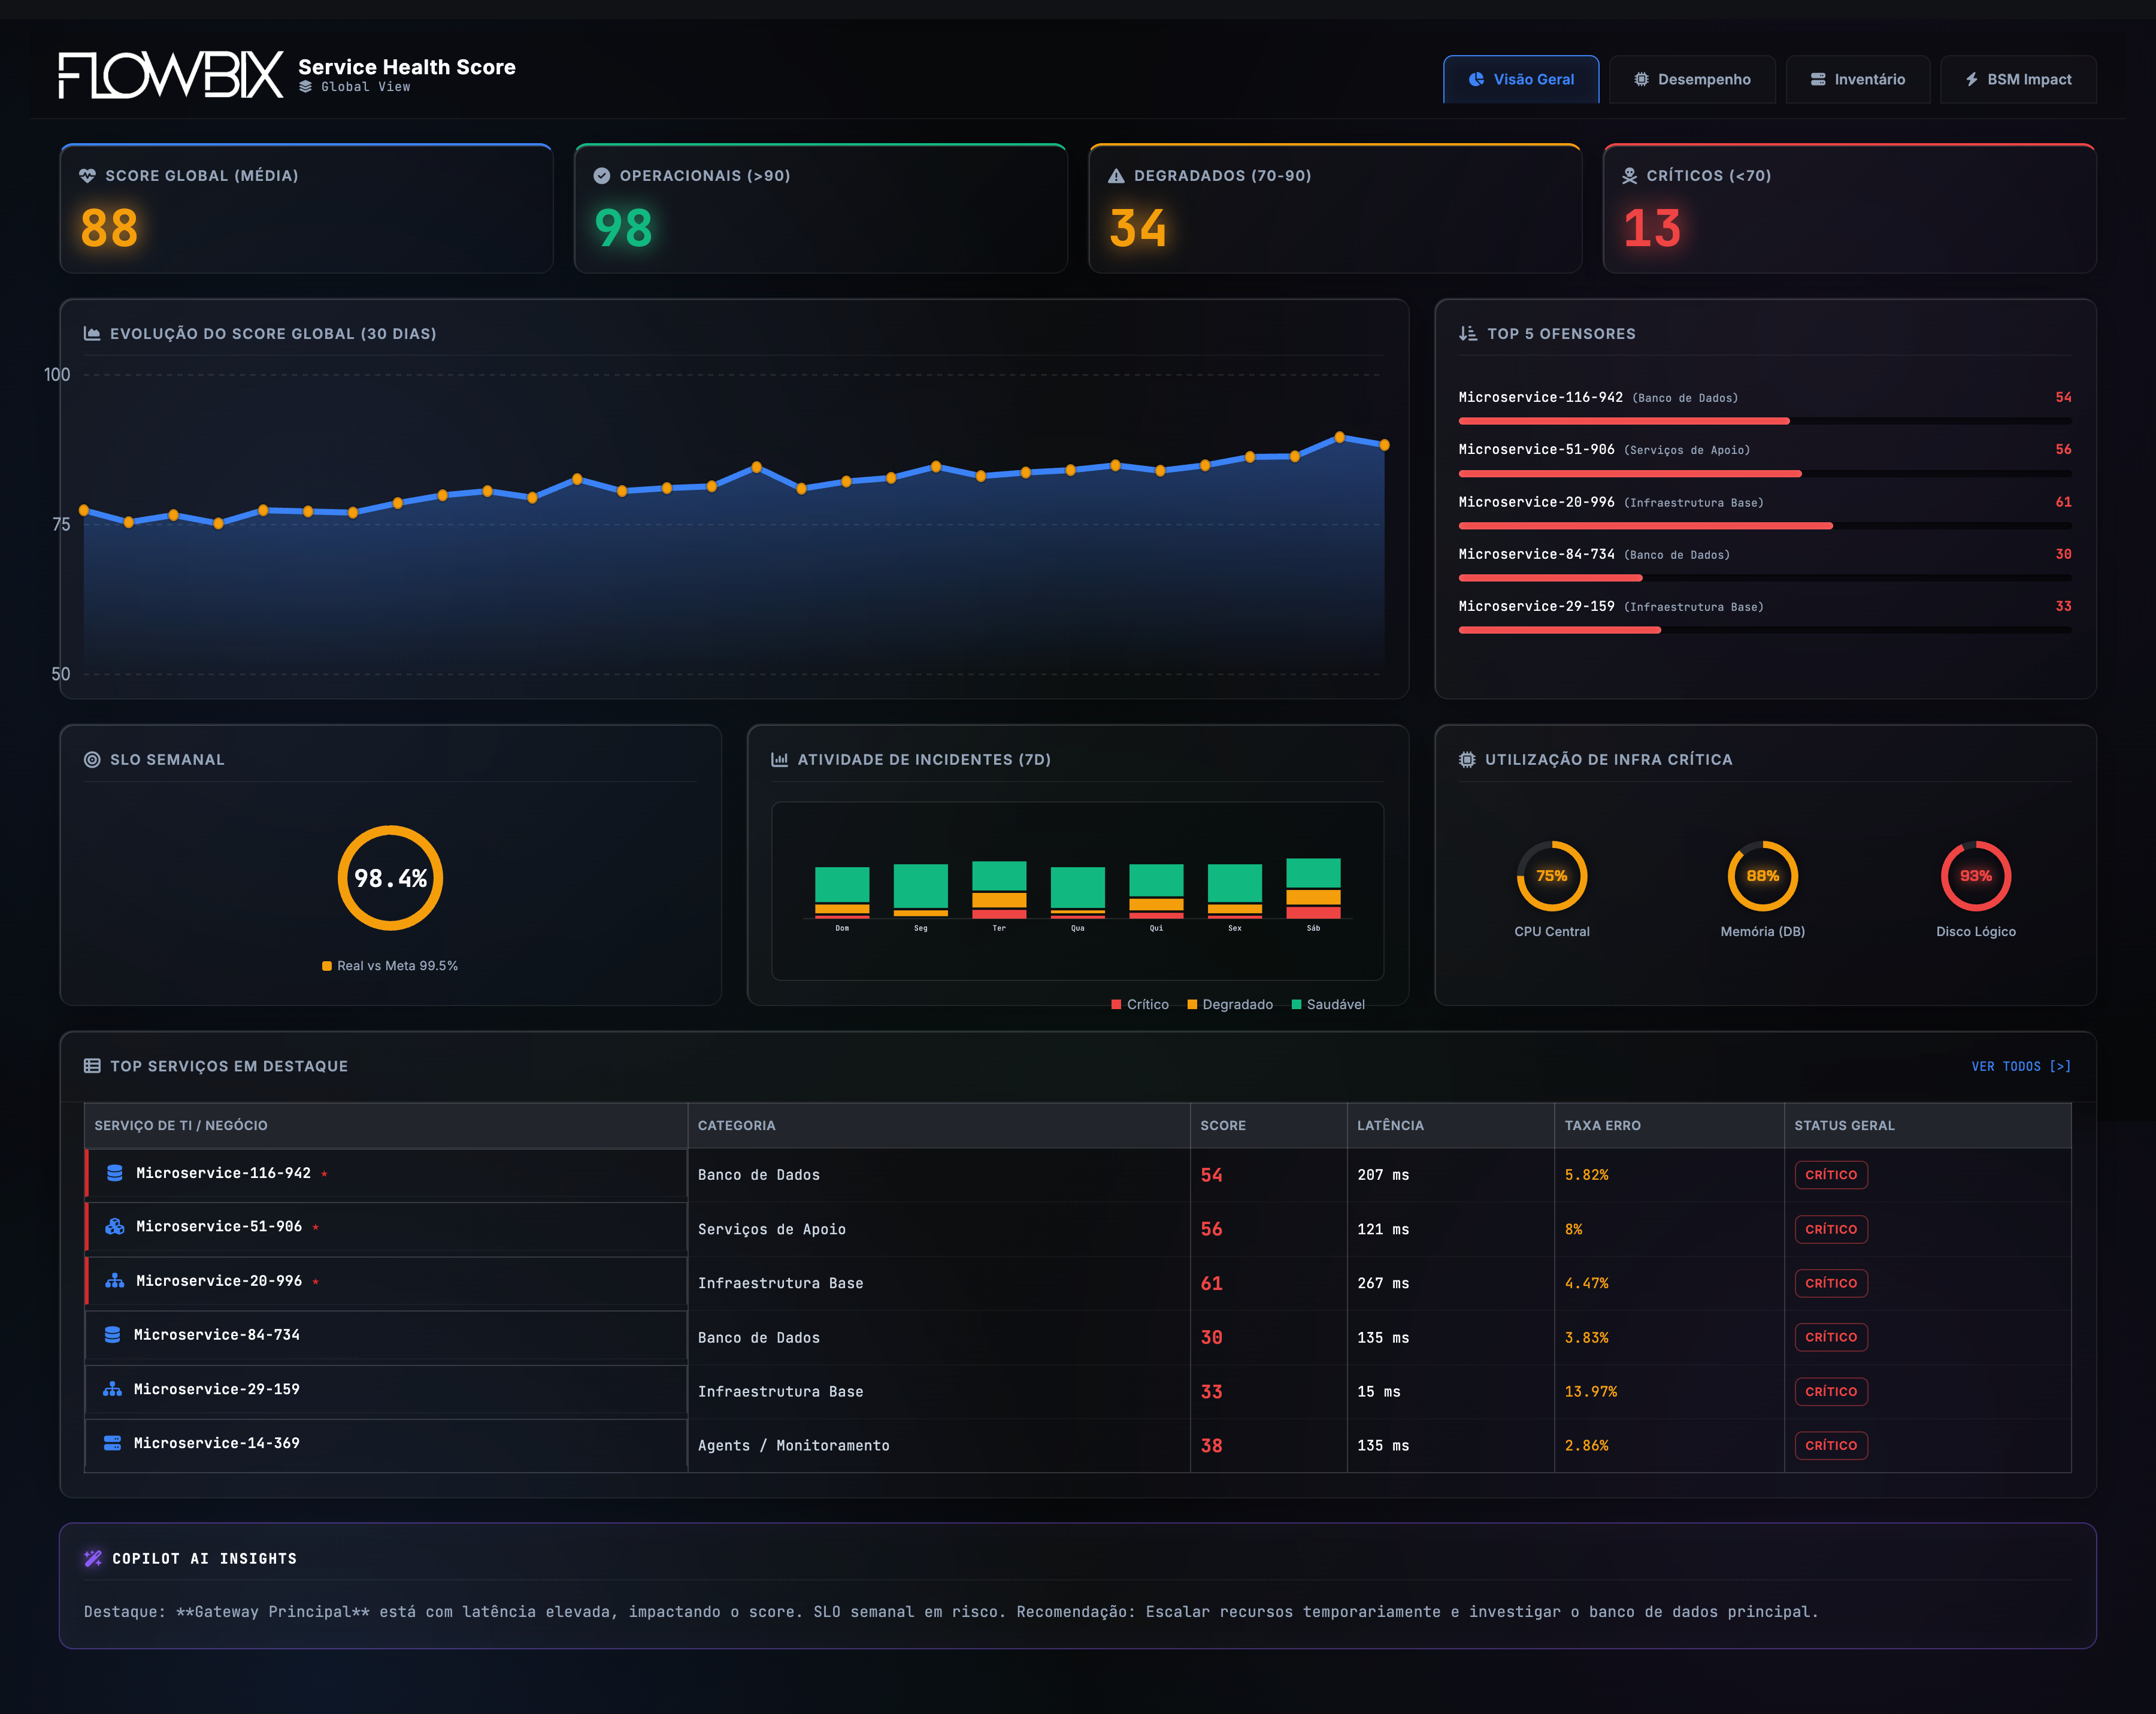The height and width of the screenshot is (1714, 2156).
Task: Click the Microservice-116-942 offender progress bar
Action: (x=1765, y=421)
